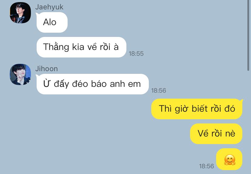
Task: Open Jihoon's profile avatar
Action: tap(20, 74)
